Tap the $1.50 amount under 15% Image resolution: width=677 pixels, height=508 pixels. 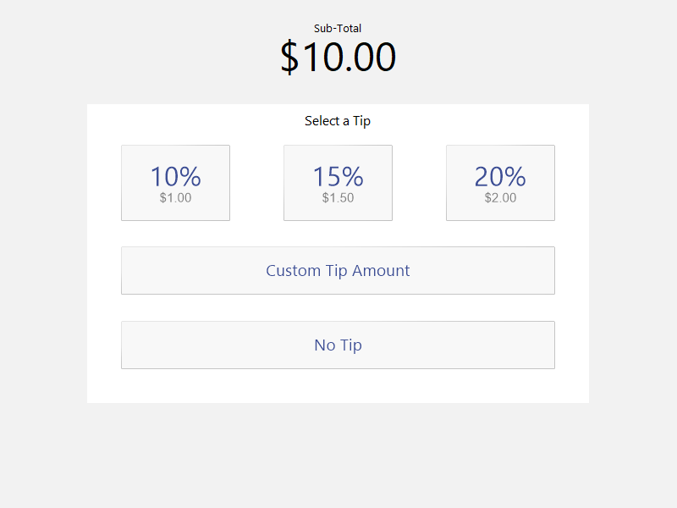click(338, 198)
